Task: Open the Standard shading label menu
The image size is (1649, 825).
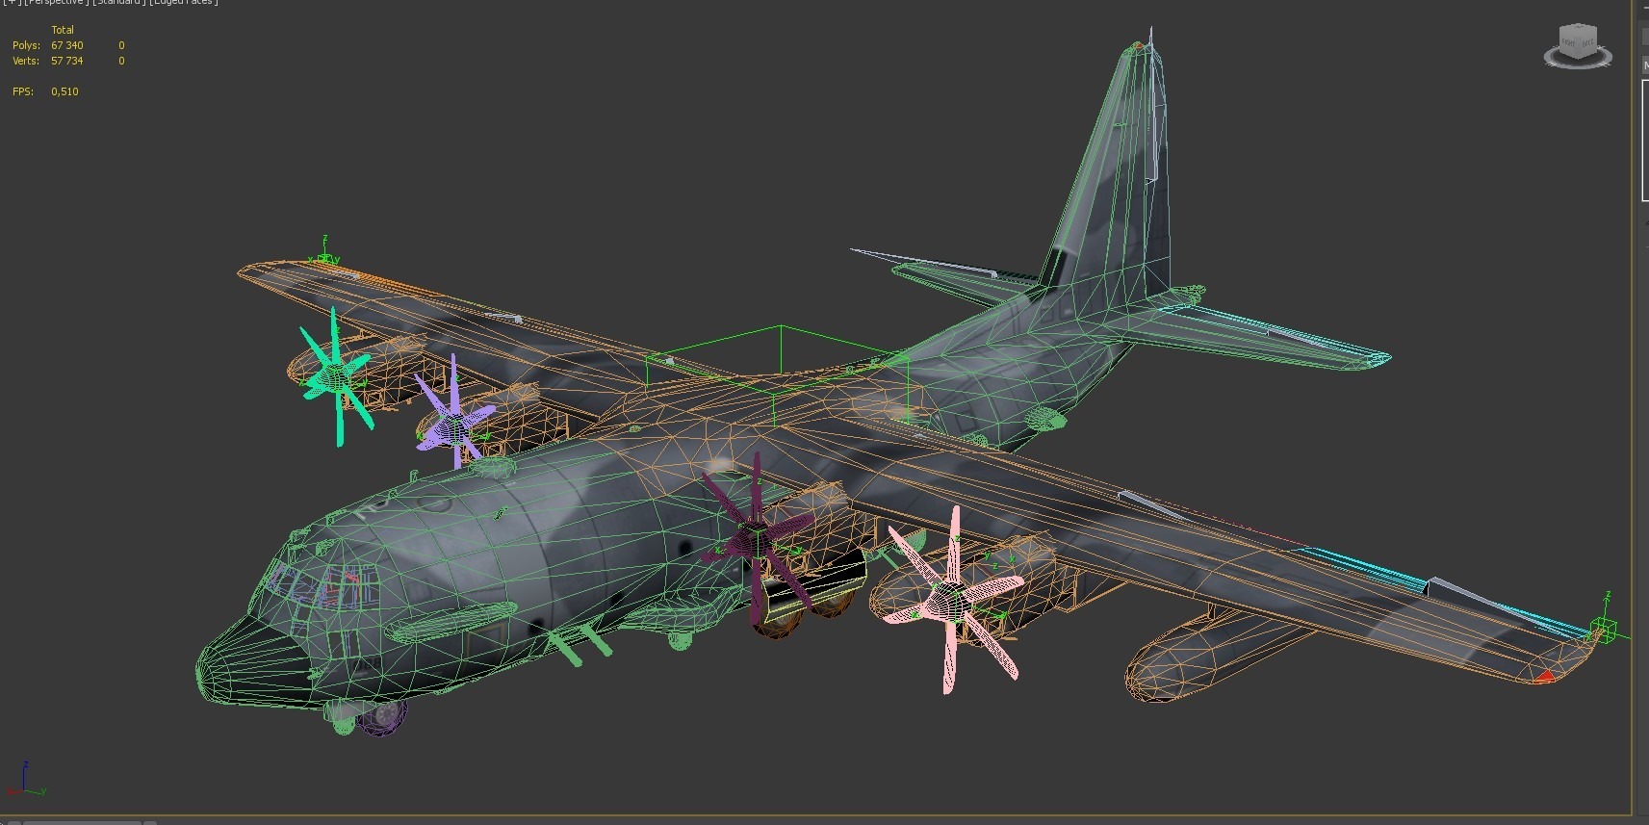Action: 118,3
